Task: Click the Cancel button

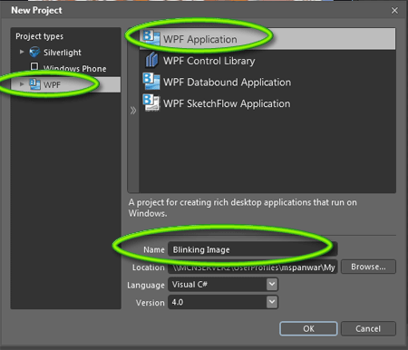Action: (368, 328)
